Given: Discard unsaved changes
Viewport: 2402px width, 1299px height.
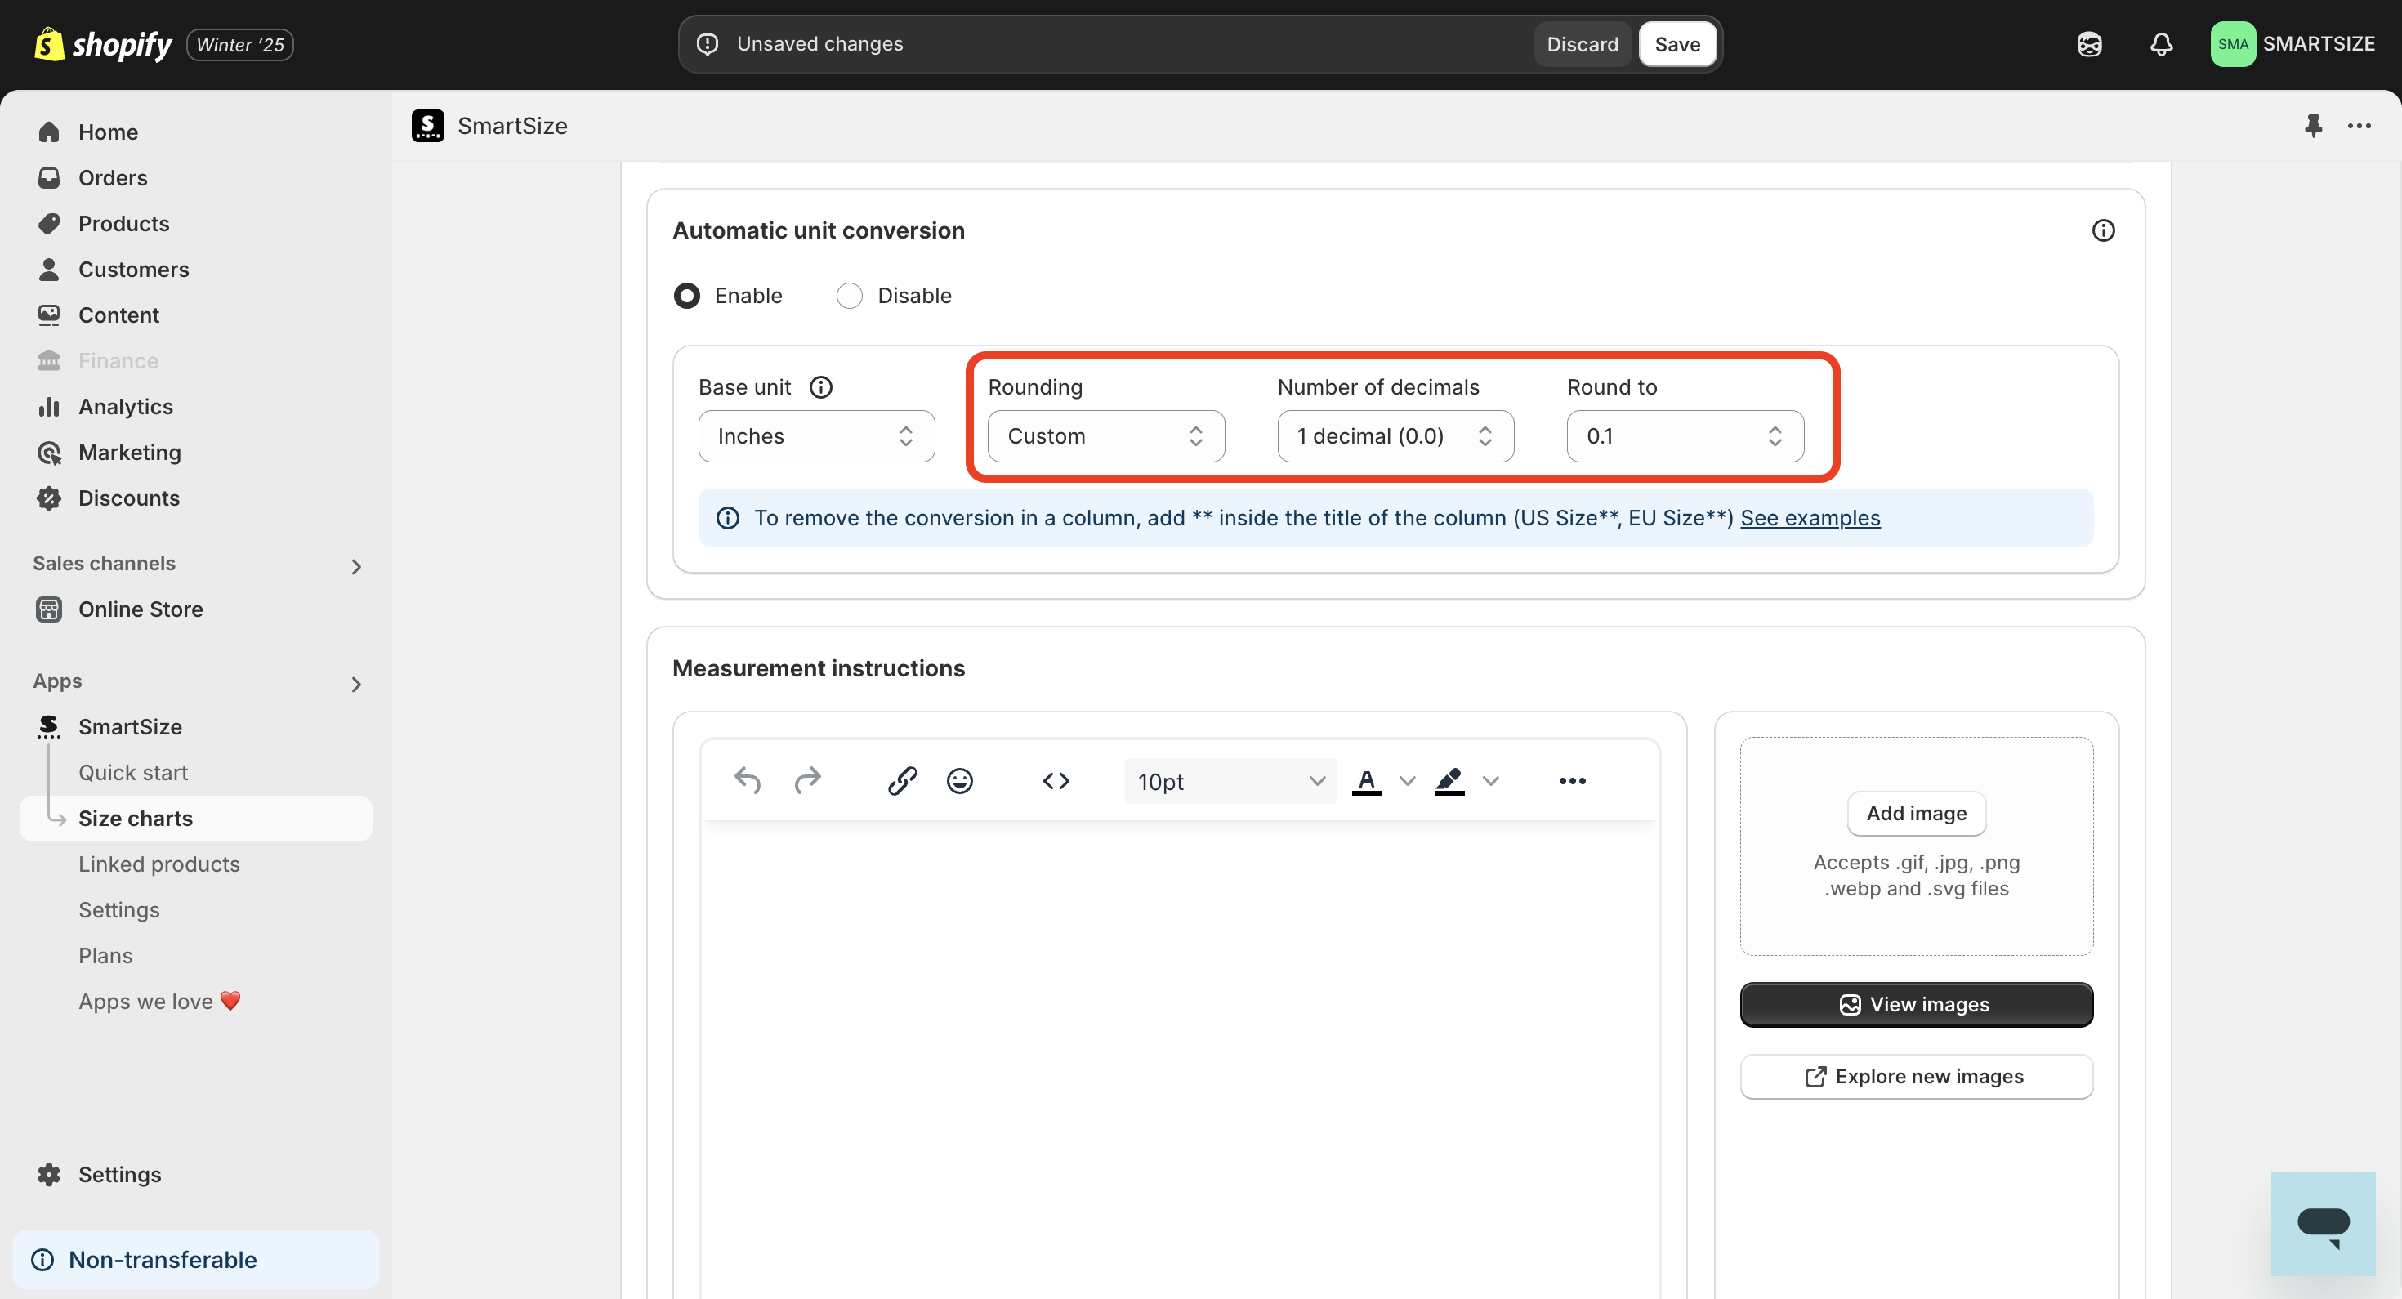Looking at the screenshot, I should tap(1582, 44).
